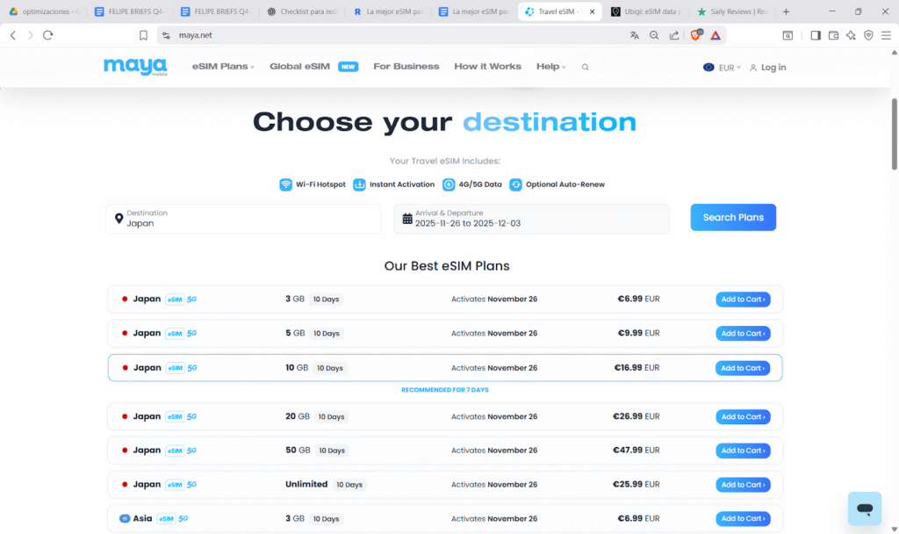Open the For Business menu item
The height and width of the screenshot is (534, 899).
406,67
